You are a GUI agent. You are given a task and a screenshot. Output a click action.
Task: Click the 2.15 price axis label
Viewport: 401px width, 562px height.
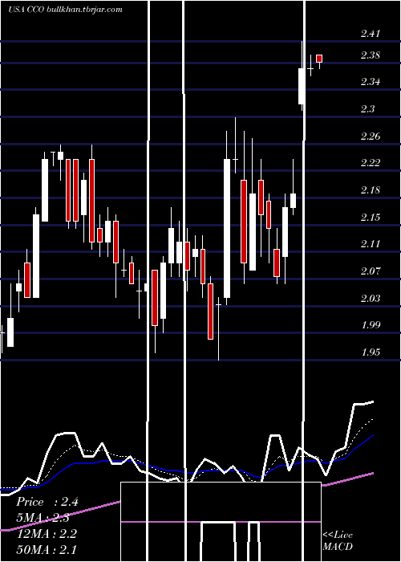point(371,218)
